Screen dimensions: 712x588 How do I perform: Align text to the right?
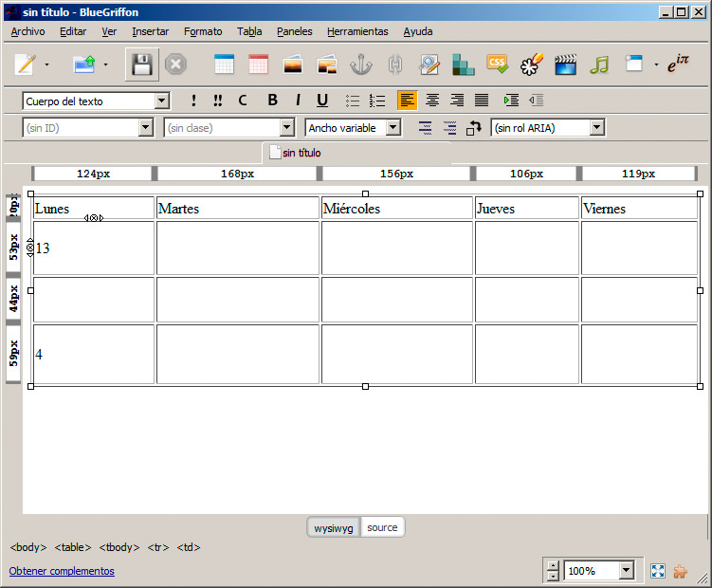tap(457, 101)
